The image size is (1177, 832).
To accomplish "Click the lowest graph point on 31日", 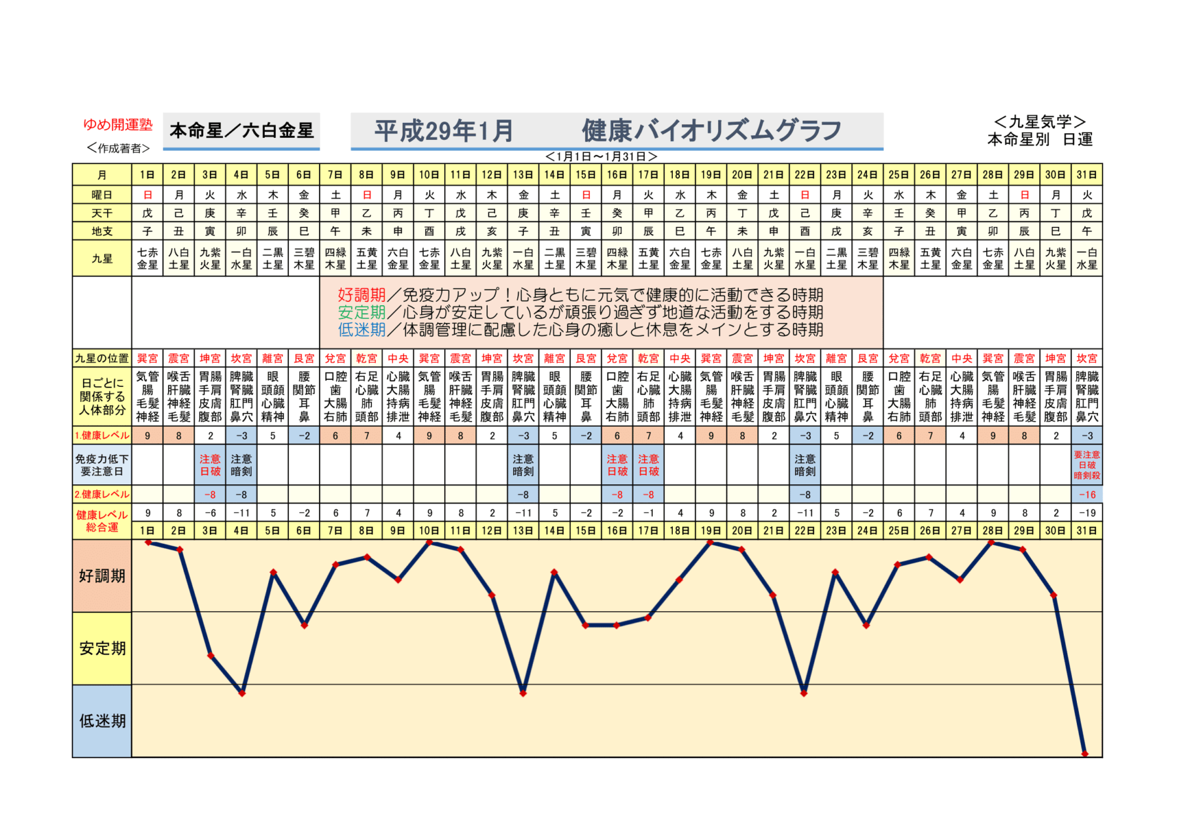I will pyautogui.click(x=1085, y=754).
